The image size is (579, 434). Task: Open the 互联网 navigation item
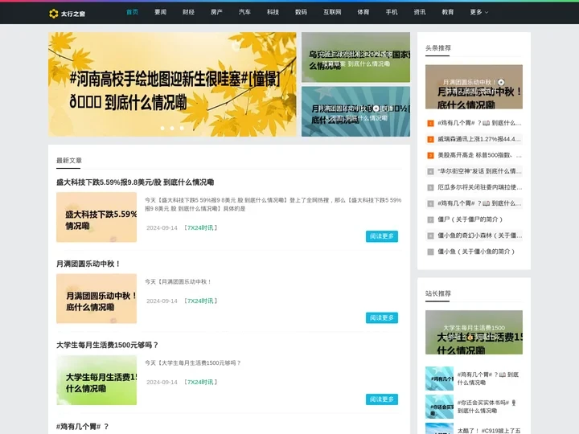point(332,12)
